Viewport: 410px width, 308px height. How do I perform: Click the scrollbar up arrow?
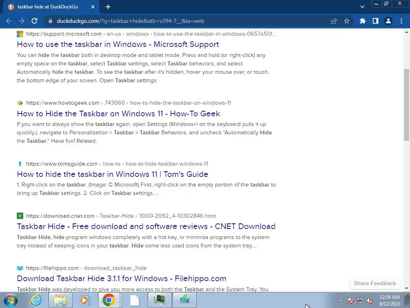406,32
